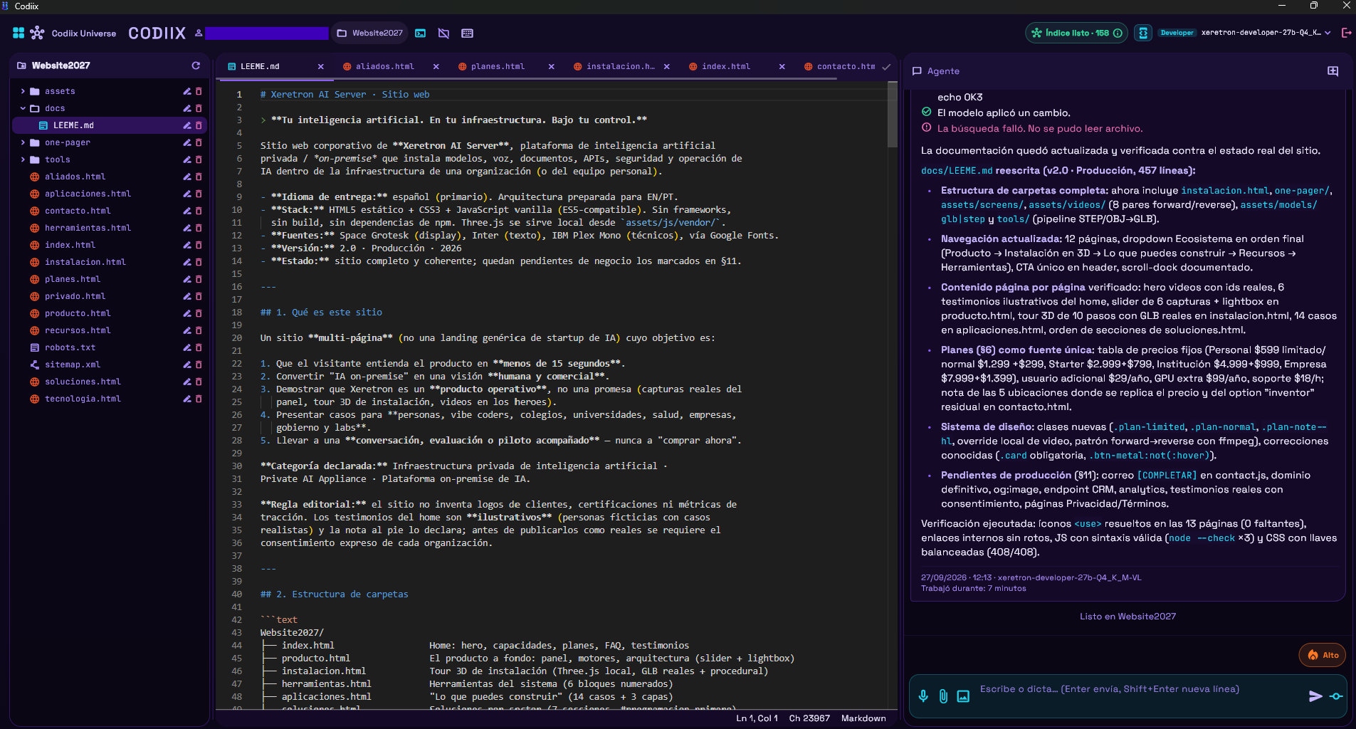
Task: Close the aliados.html tab
Action: point(436,66)
